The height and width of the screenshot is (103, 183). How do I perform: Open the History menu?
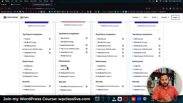pyautogui.click(x=26, y=1)
